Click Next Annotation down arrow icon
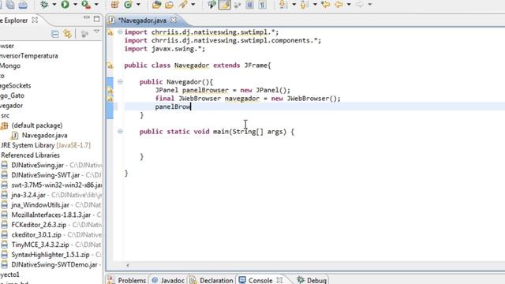Screen dimensions: 505x284 (282, 4)
